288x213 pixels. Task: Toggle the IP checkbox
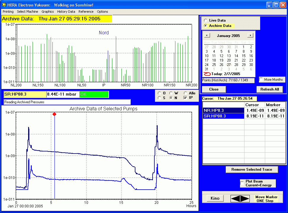(x=185, y=98)
